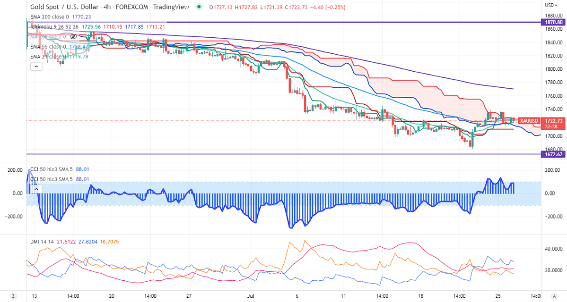Select the lower CCI 50 hlc3 legend row
Image resolution: width=567 pixels, height=302 pixels.
[52, 179]
